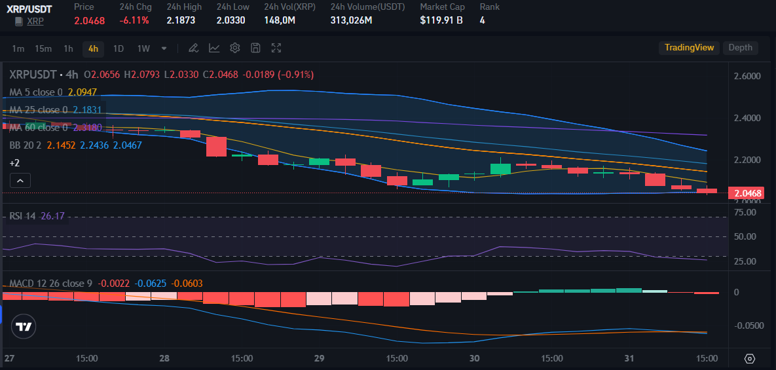Switch to the 1h timeframe

[x=68, y=48]
